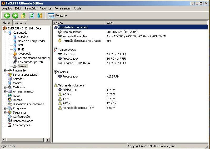Click the left arrow of sidebar horizontal scrollbar
Viewport: 210px width, 149px height.
(x=4, y=140)
